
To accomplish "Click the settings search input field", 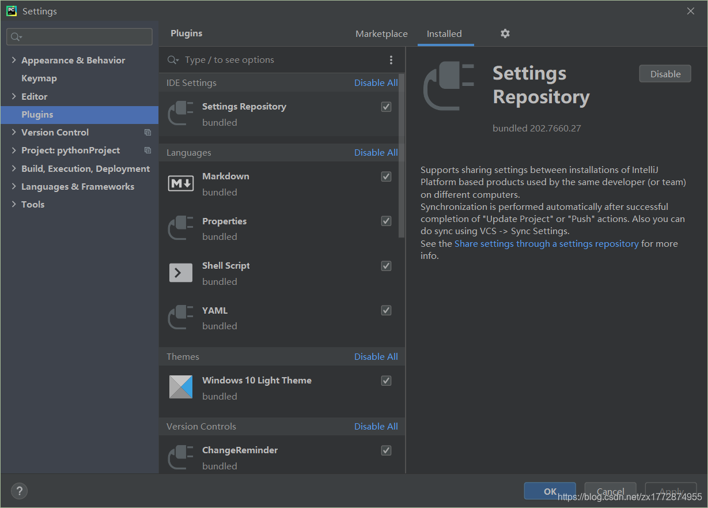I will (x=79, y=37).
